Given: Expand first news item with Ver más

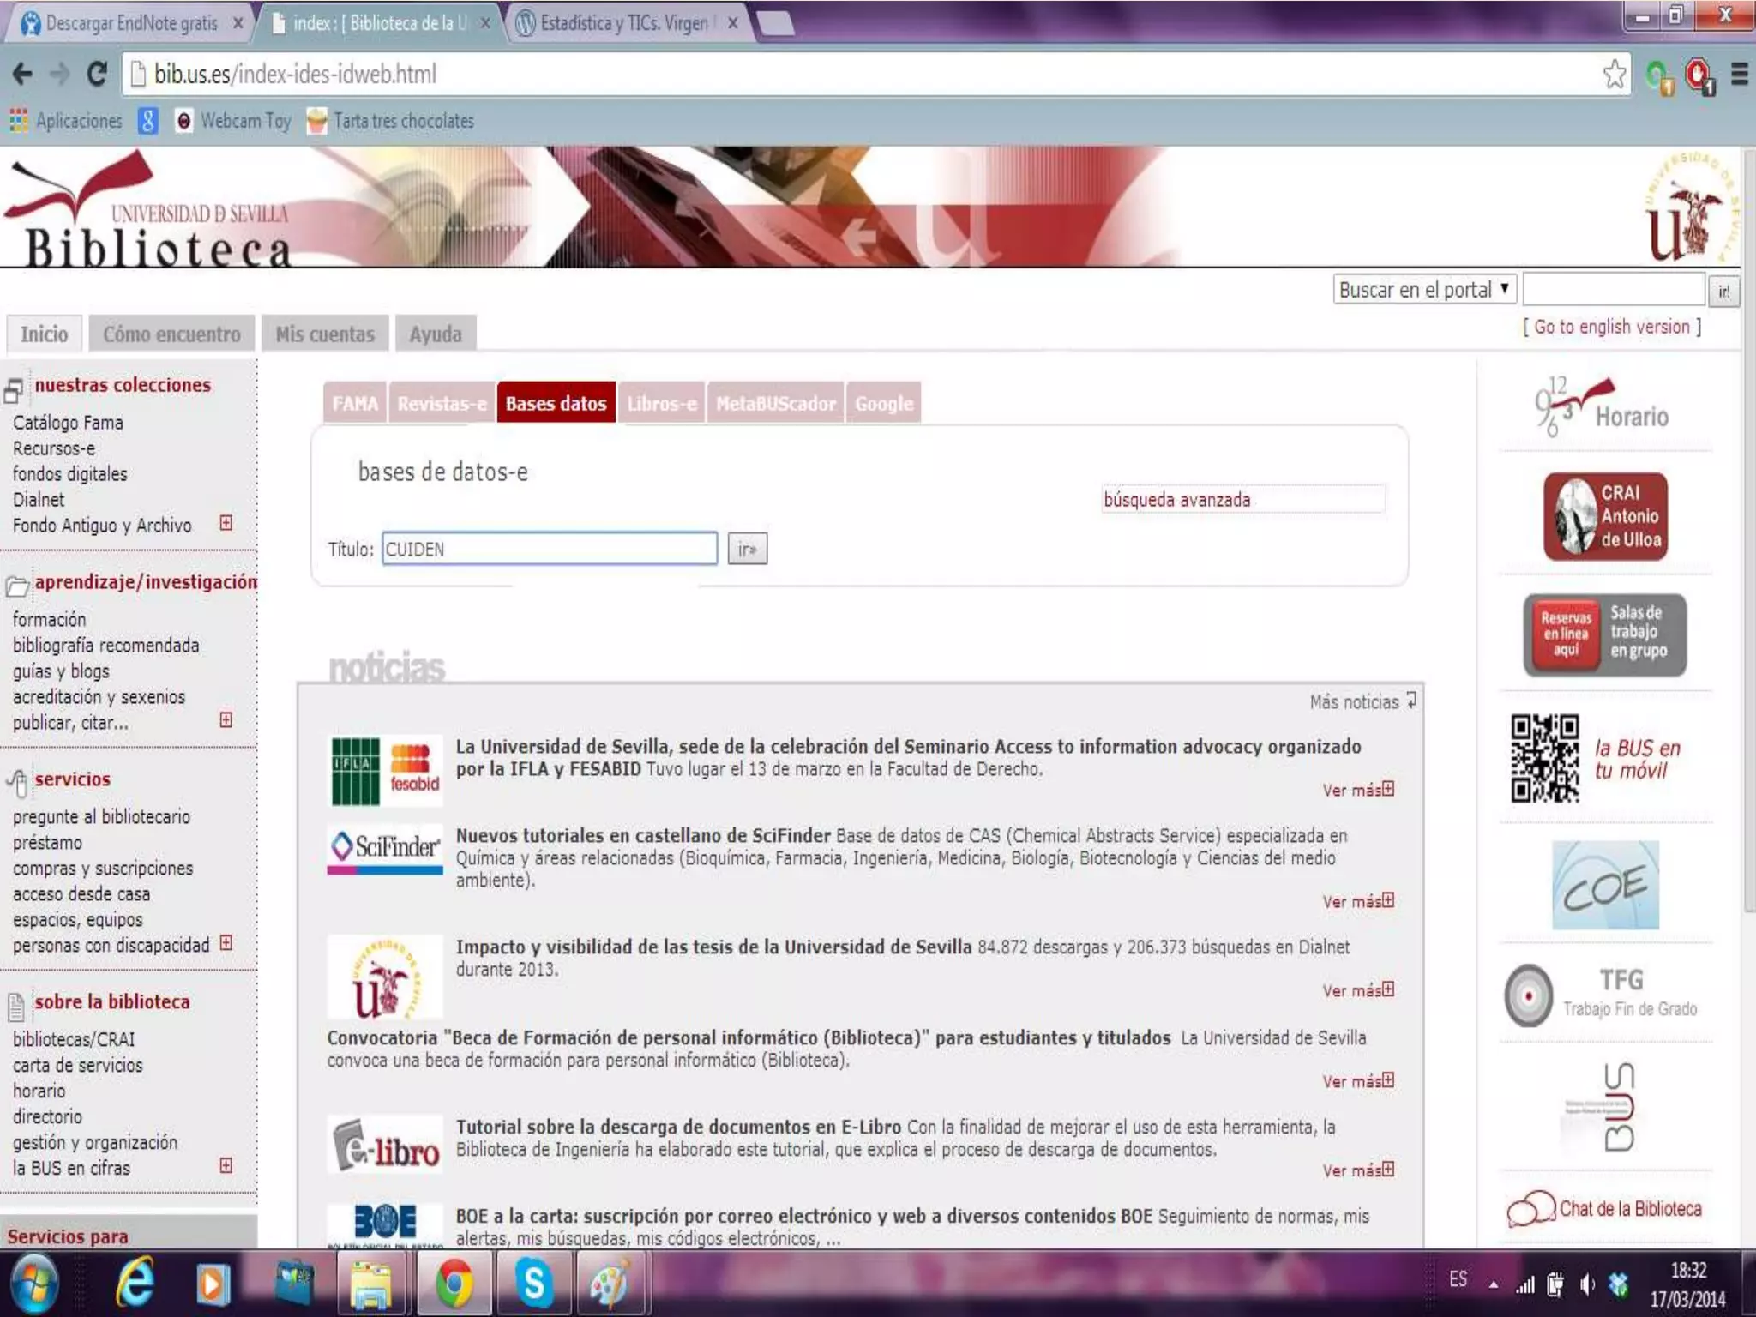Looking at the screenshot, I should coord(1358,790).
